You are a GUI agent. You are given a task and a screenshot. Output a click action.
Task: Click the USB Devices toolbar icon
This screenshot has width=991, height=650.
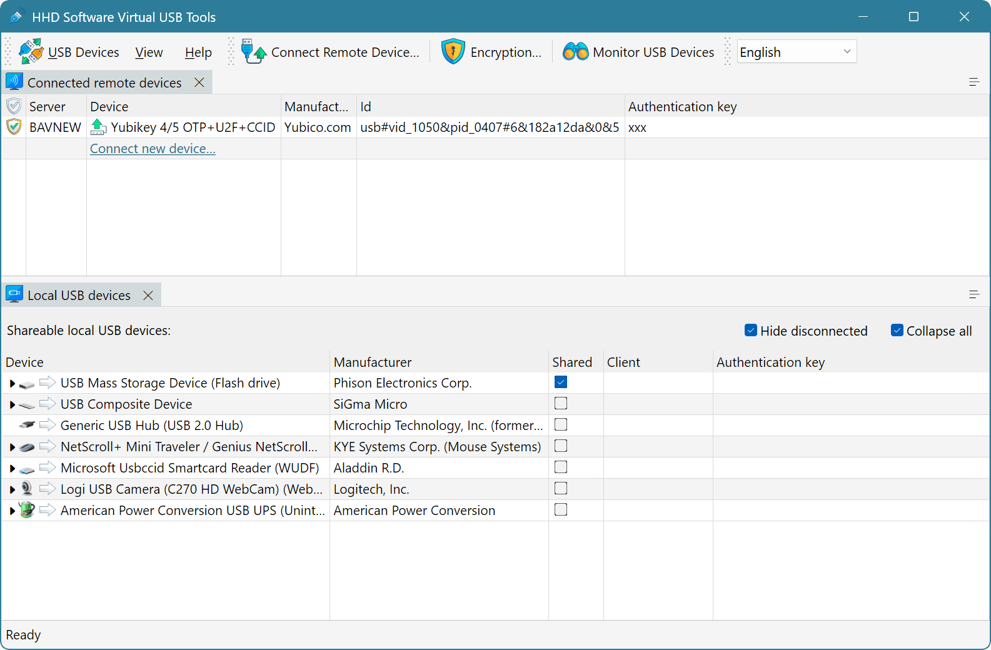pyautogui.click(x=31, y=52)
